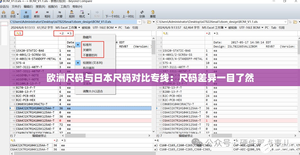300x155 pixels.
Task: Click the 重载 reload icon
Action: click(153, 14)
